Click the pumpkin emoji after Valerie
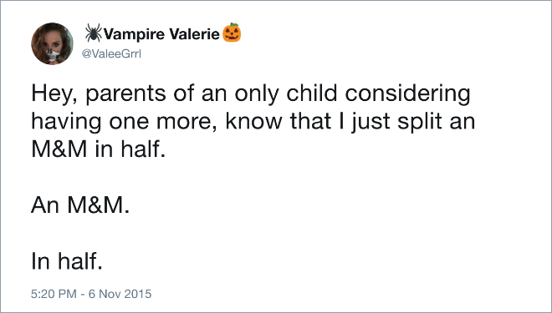The image size is (552, 313). click(x=232, y=33)
